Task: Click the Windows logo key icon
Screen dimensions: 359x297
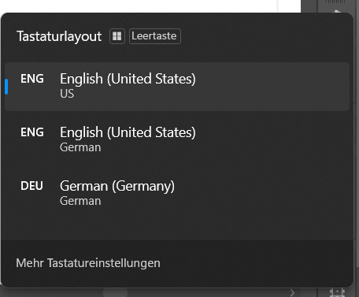Action: tap(117, 36)
